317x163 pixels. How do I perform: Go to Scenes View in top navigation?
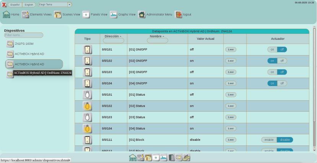tap(67, 15)
